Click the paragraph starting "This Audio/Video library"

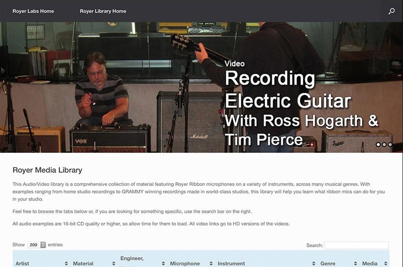199,192
